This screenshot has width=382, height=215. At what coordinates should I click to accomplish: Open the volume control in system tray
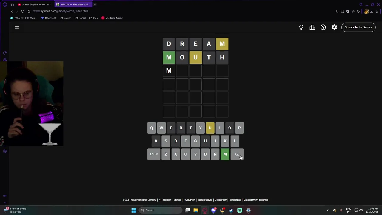[361, 210]
